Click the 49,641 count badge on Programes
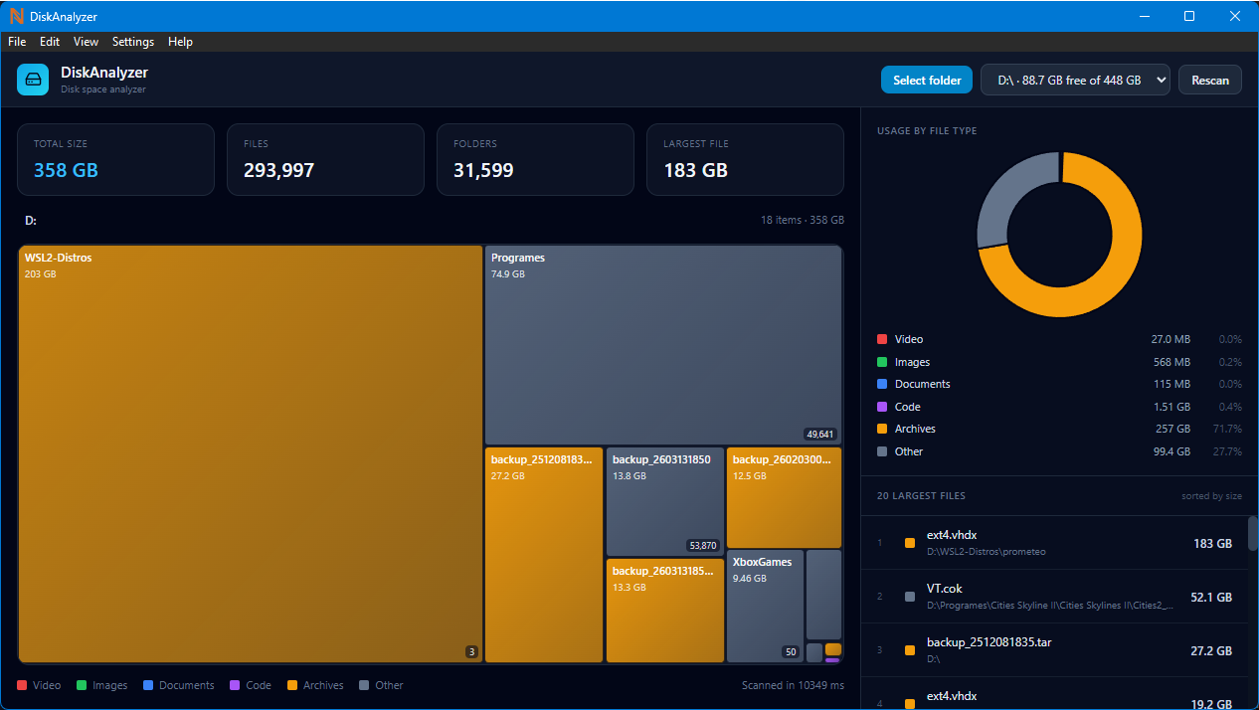1259x710 pixels. point(820,434)
